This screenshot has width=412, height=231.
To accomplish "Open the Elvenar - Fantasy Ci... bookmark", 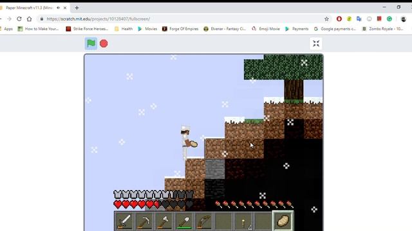I will click(x=225, y=29).
